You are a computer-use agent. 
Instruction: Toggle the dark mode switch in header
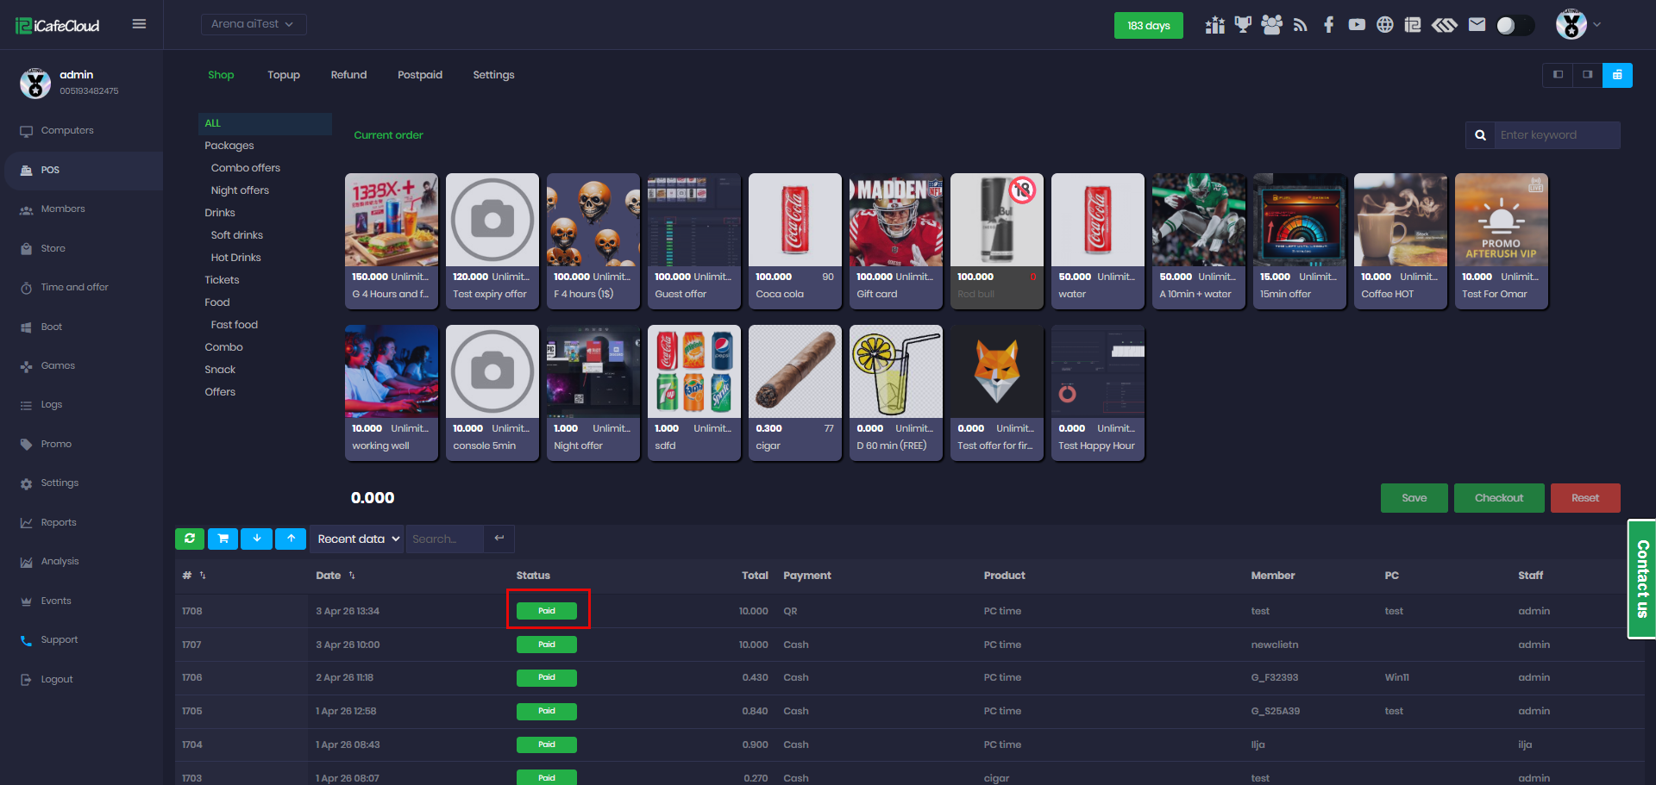pos(1515,25)
